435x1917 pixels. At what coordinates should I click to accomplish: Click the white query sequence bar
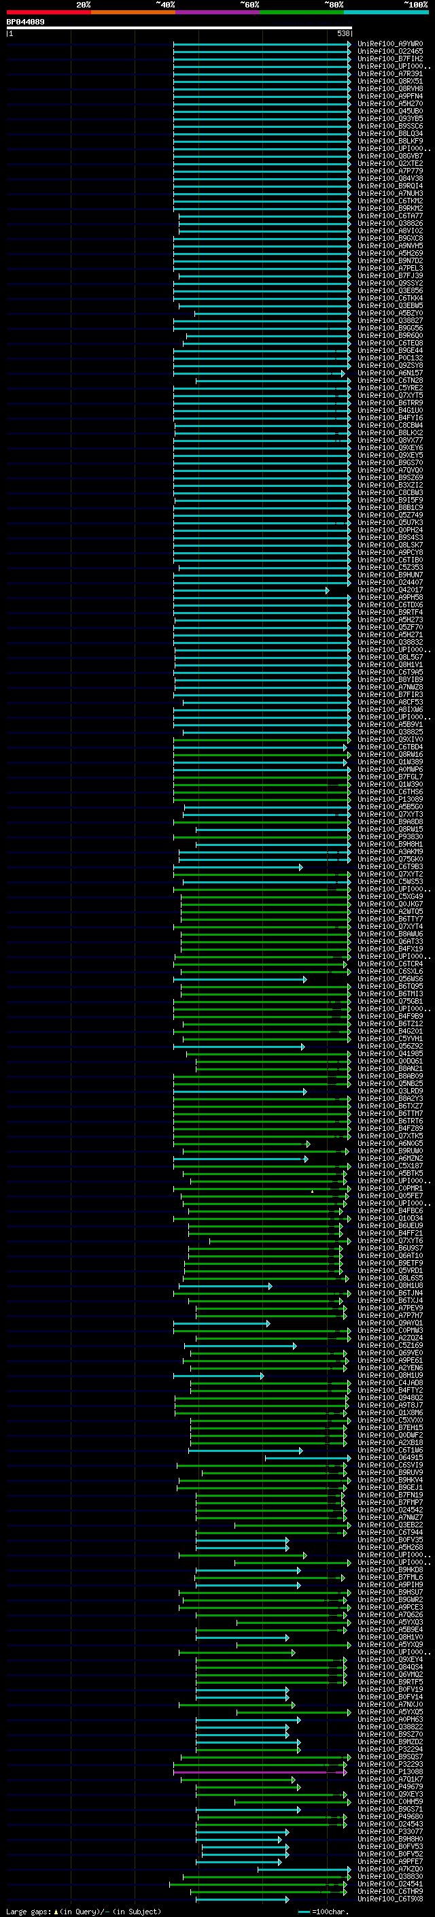coord(179,27)
